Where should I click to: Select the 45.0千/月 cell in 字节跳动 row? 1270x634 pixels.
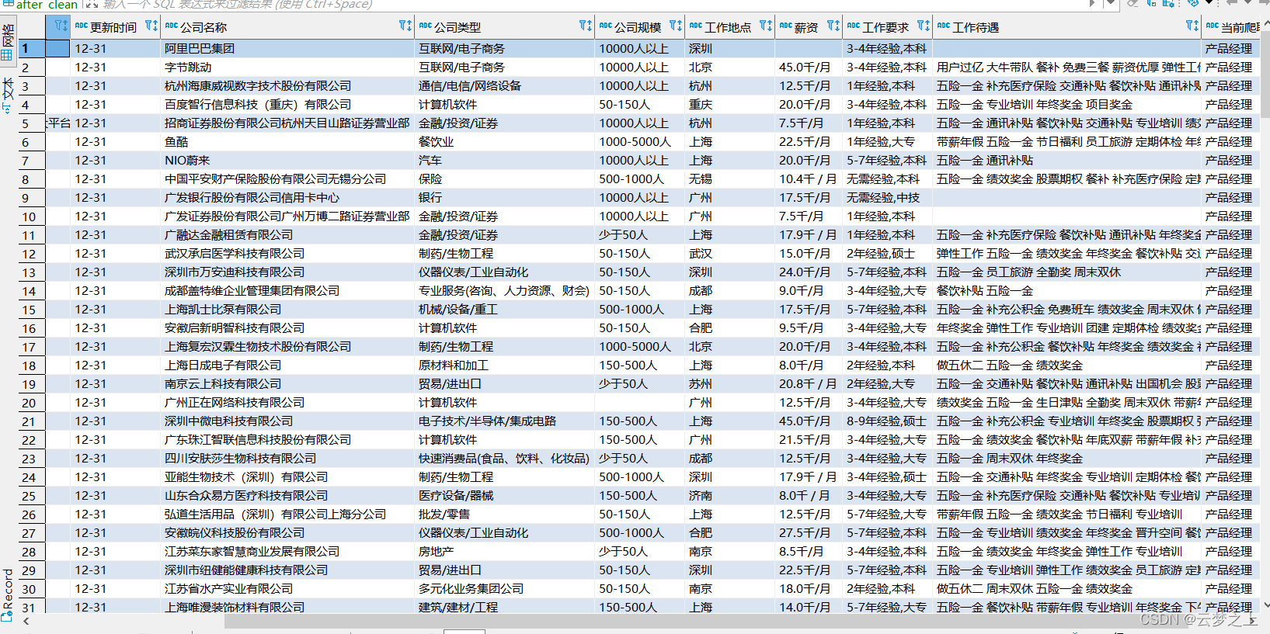click(809, 68)
